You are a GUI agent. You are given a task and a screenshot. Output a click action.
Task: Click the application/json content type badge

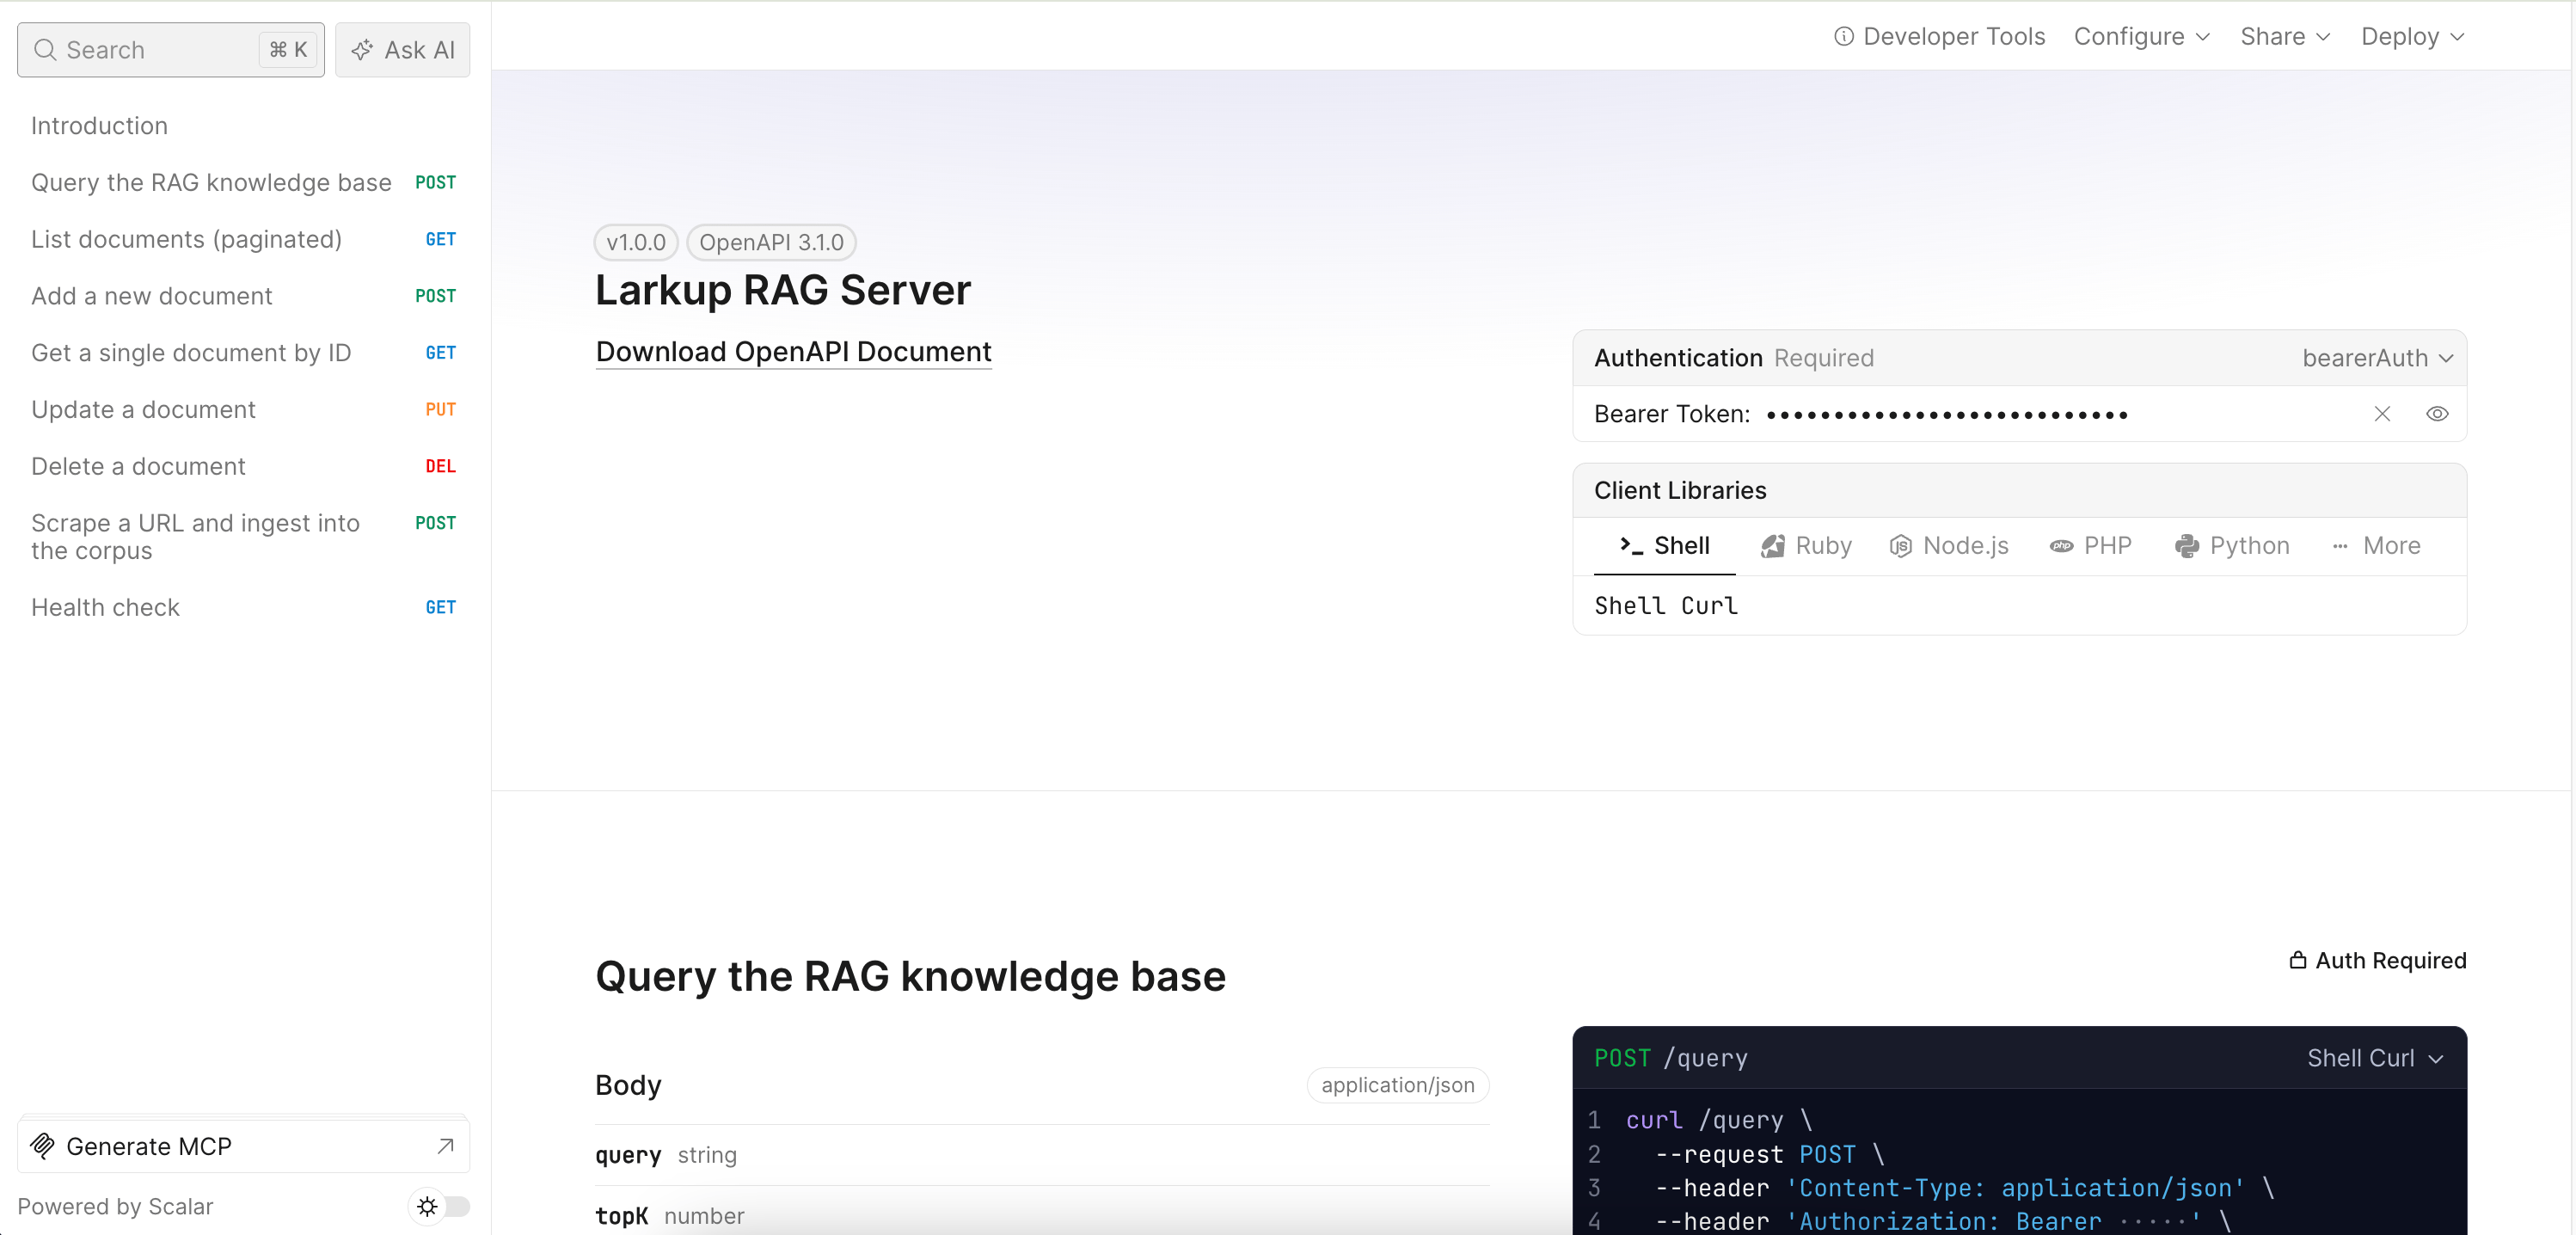point(1397,1085)
